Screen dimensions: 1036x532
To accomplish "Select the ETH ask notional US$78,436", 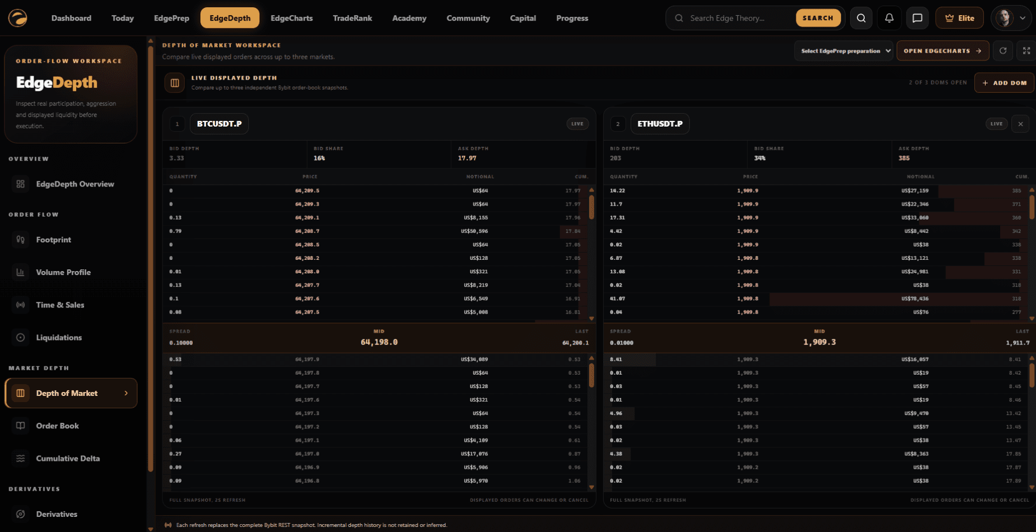I will click(915, 298).
